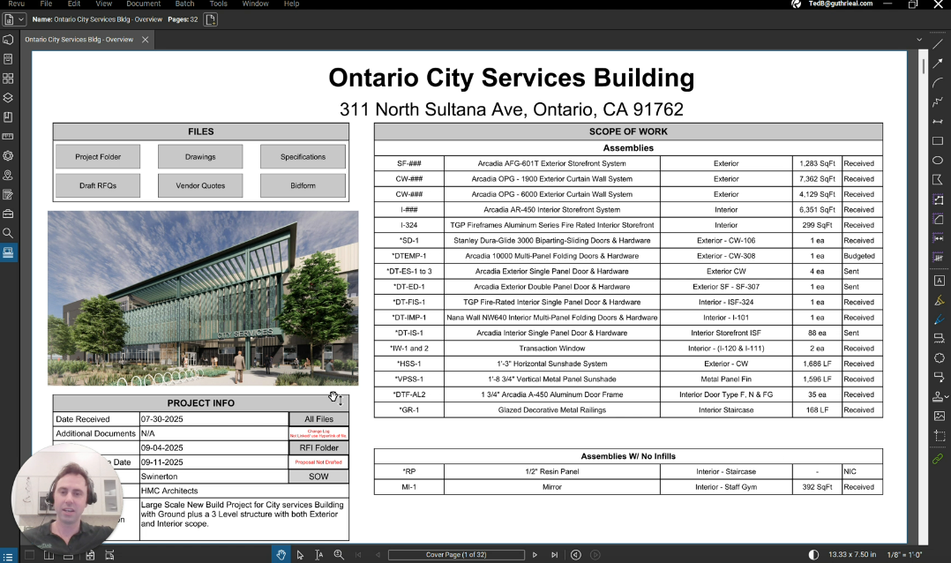951x563 pixels.
Task: Select the Image insert tool
Action: [x=939, y=417]
